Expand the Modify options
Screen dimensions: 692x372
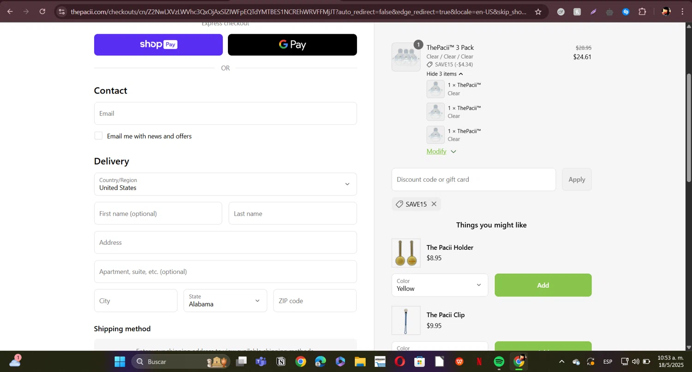[441, 151]
